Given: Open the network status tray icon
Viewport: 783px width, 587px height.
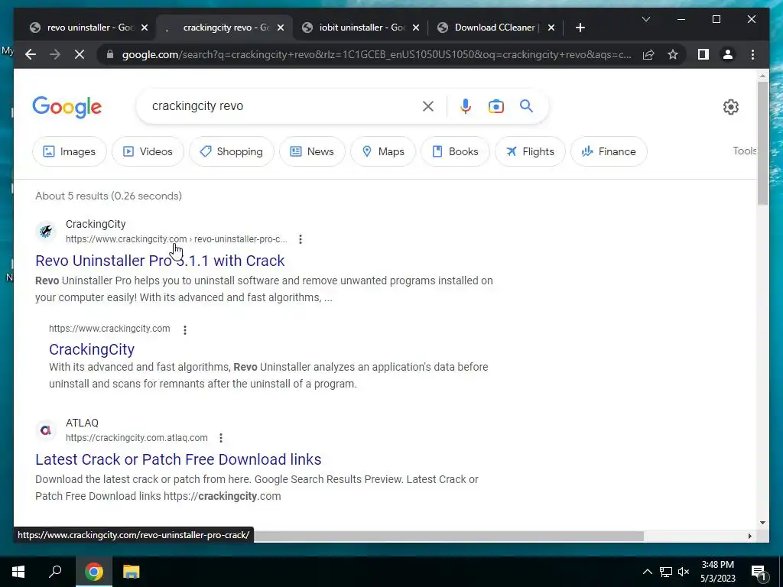Looking at the screenshot, I should 666,572.
